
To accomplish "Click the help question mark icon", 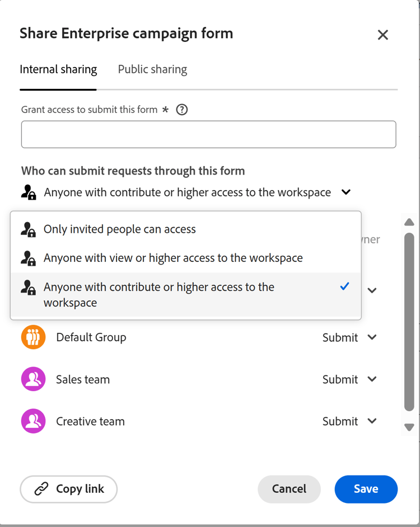I will tap(182, 110).
